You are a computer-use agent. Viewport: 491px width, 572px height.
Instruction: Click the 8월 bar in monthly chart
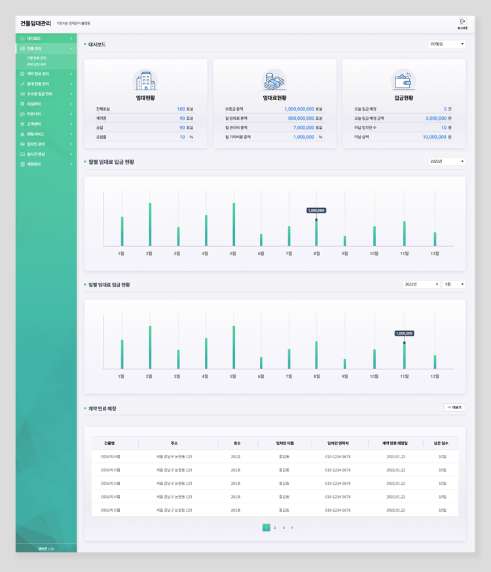(x=316, y=232)
